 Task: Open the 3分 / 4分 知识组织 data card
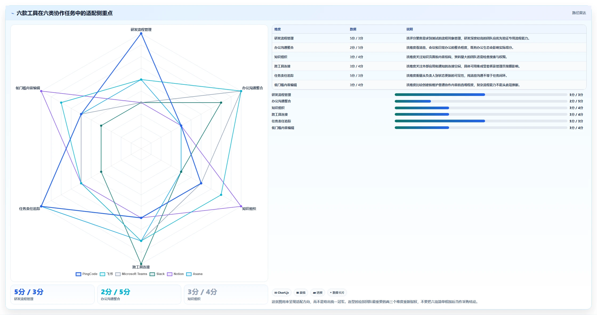pos(226,294)
